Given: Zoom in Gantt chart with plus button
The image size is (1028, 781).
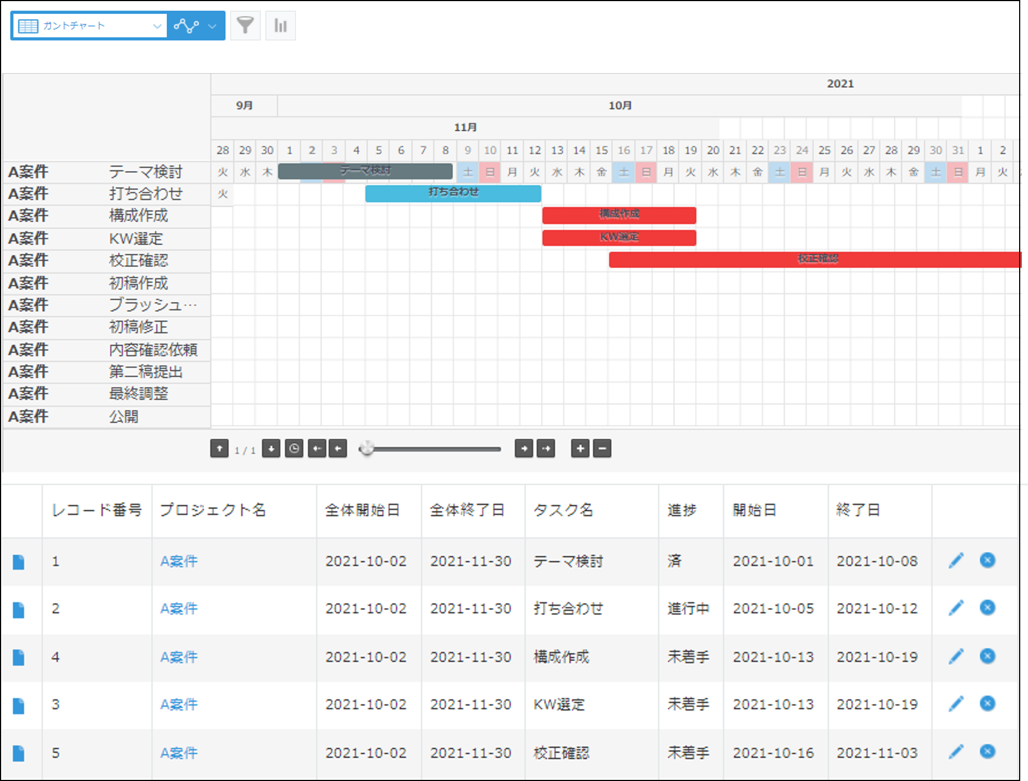Looking at the screenshot, I should coord(580,449).
